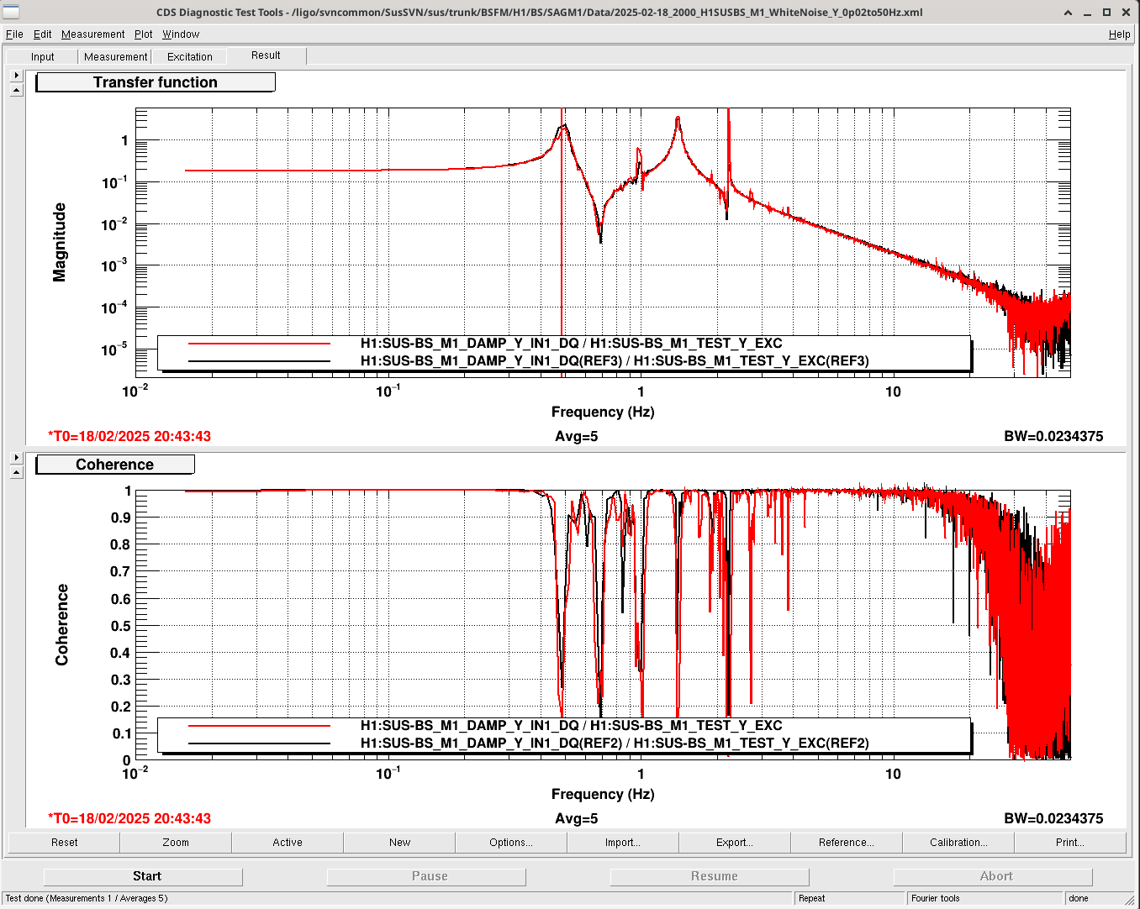Screen dimensions: 1140x909
Task: Switch to the Measurement tab
Action: click(x=115, y=56)
